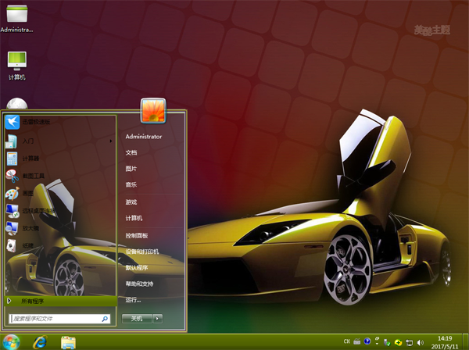
Task: Click the Administrator user name link
Action: [144, 136]
